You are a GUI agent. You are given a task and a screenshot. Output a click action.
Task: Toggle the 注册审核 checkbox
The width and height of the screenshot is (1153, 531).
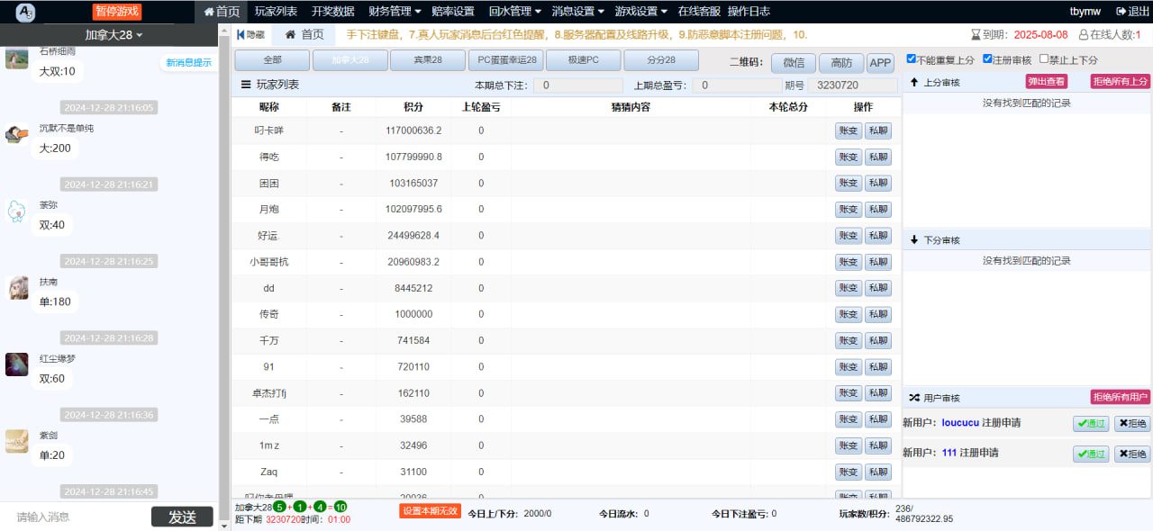click(x=987, y=59)
